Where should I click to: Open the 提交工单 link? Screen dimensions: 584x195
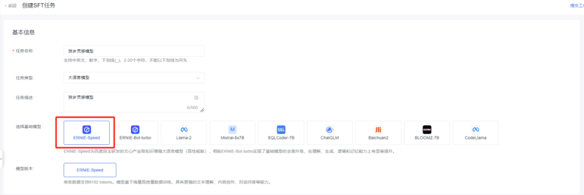(x=577, y=5)
